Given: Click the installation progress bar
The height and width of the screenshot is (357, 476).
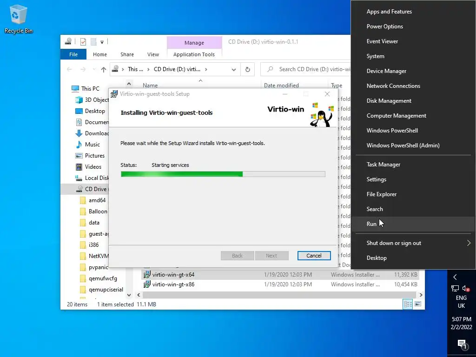Looking at the screenshot, I should 223,174.
